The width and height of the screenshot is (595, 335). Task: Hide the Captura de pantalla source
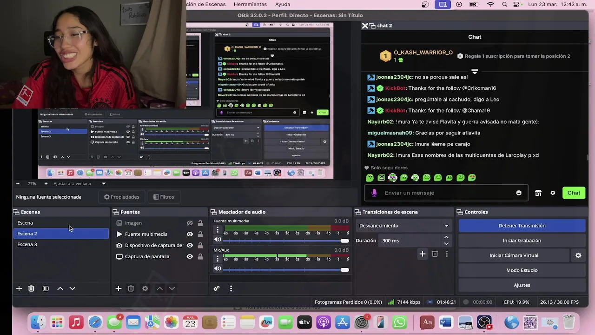point(190,256)
